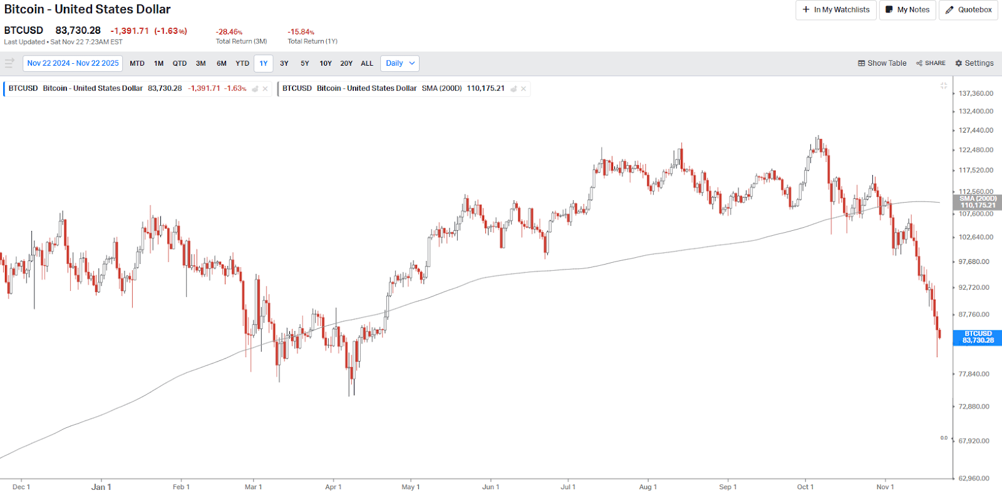Switch to the 10Y time range
The width and height of the screenshot is (1002, 493).
click(326, 63)
